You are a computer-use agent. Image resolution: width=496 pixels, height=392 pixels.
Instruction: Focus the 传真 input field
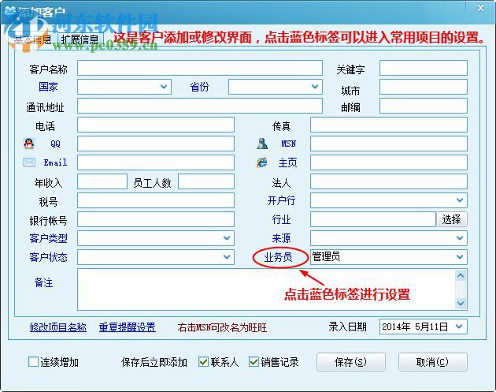(389, 125)
